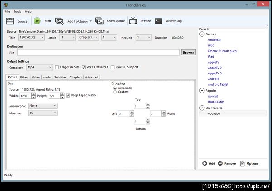The width and height of the screenshot is (272, 191).
Task: Select the Android Tablet preset
Action: click(218, 84)
